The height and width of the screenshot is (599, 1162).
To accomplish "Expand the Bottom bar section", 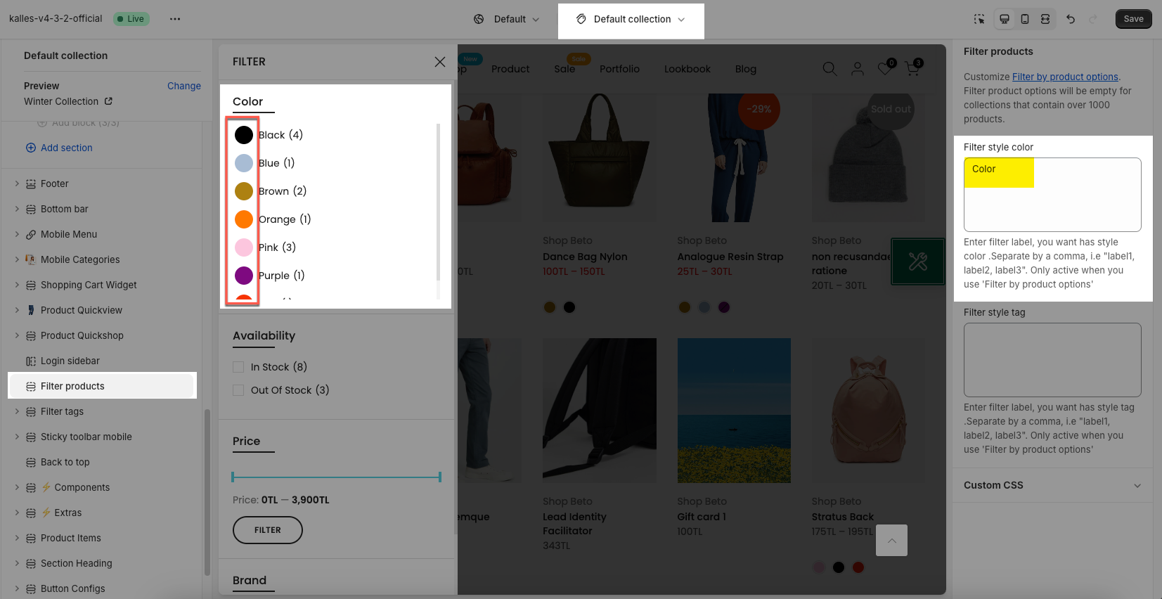I will coord(17,209).
